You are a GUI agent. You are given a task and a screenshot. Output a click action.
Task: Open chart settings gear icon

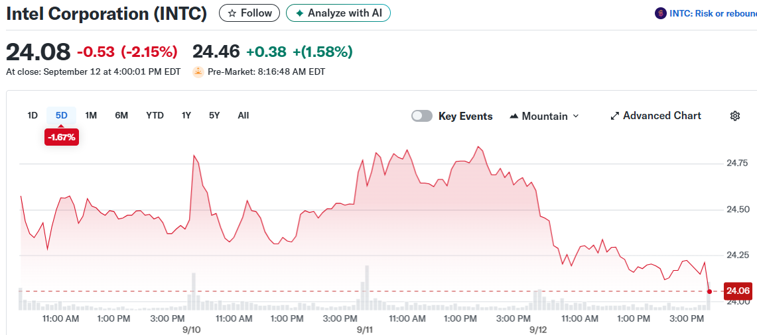click(x=735, y=116)
